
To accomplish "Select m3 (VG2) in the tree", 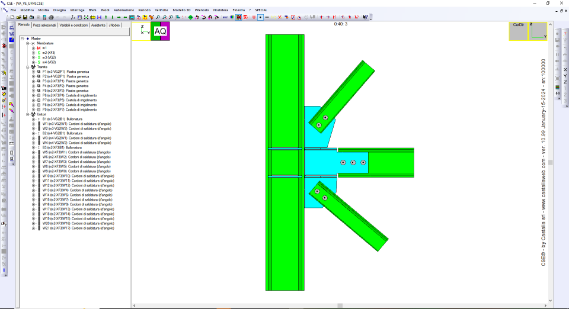I will point(49,57).
